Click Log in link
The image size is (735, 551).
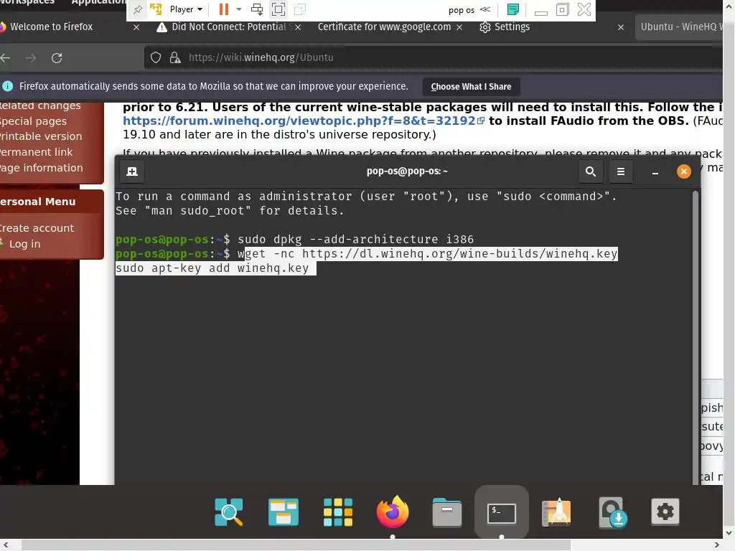[x=25, y=244]
